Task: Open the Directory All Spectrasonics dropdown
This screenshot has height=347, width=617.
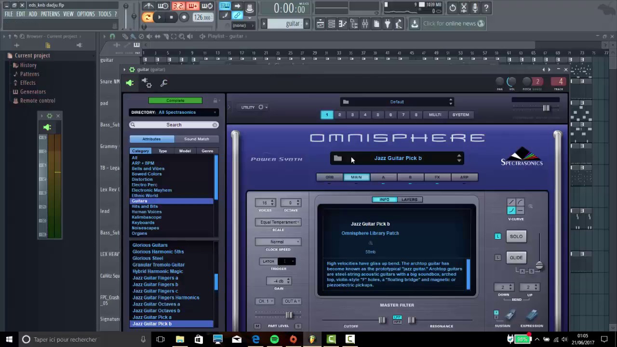Action: pyautogui.click(x=174, y=112)
